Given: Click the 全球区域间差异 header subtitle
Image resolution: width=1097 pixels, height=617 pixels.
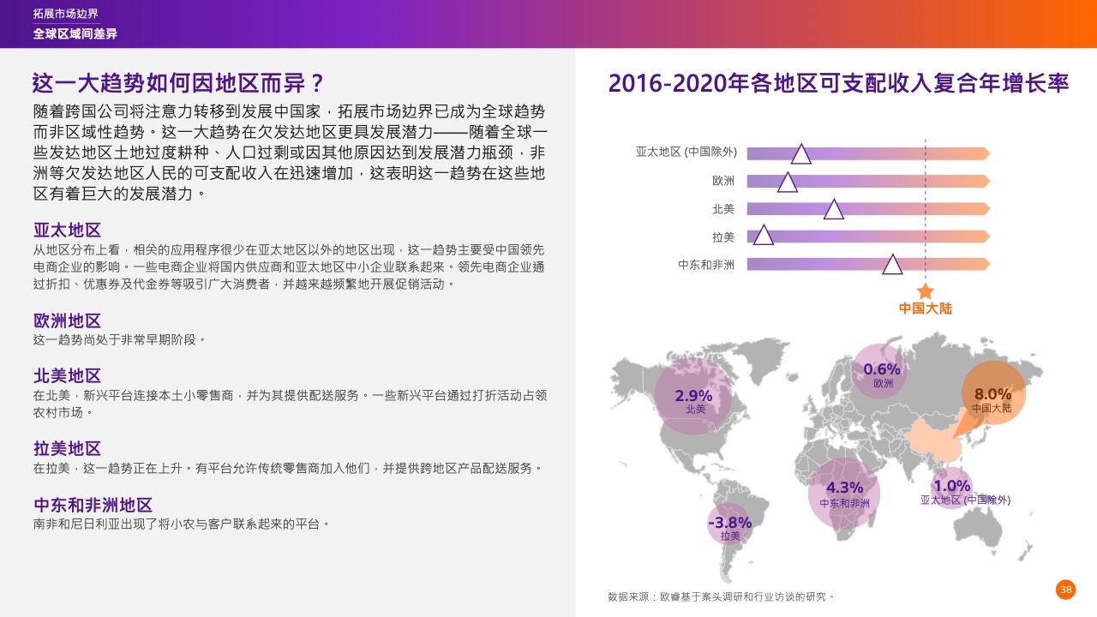Looking at the screenshot, I should 75,33.
